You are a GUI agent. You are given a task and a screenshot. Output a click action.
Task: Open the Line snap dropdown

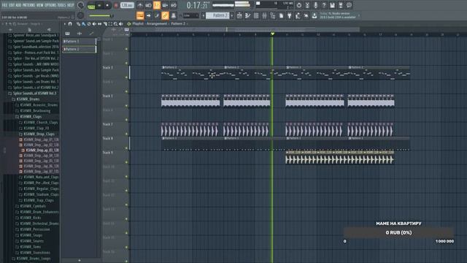click(190, 15)
